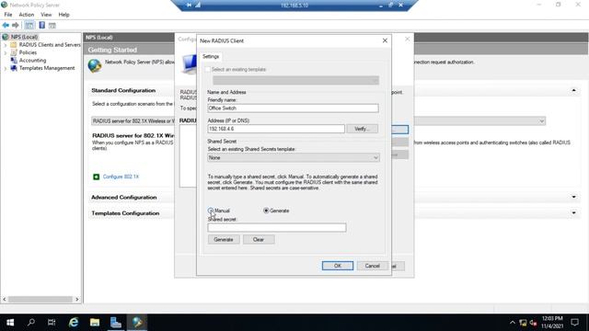This screenshot has height=331, width=589.
Task: Click the Show/Hide action pane toolbar icon
Action: click(52, 25)
